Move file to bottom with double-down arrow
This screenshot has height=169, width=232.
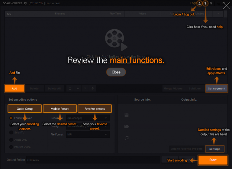point(92,89)
